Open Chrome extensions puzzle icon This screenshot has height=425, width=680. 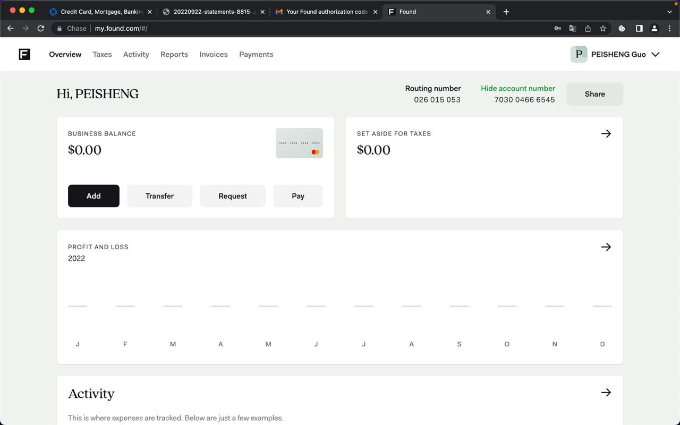[x=622, y=28]
